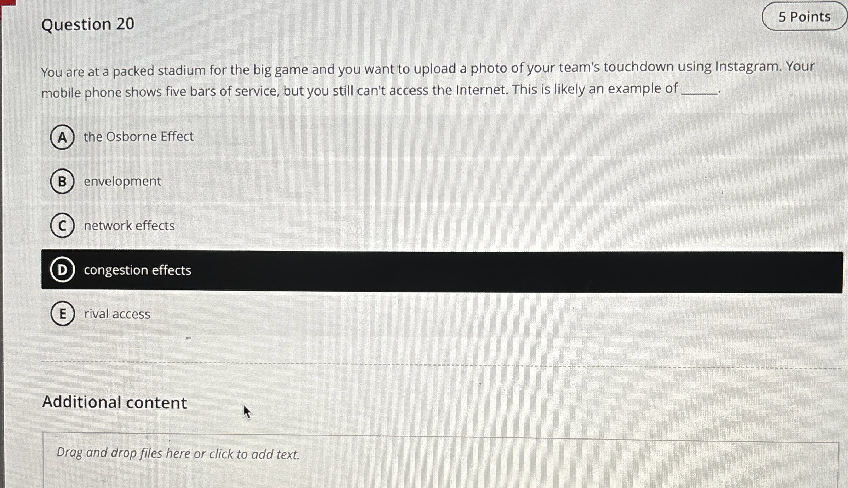Choose option C, network effects
This screenshot has height=488, width=848.
tap(129, 225)
